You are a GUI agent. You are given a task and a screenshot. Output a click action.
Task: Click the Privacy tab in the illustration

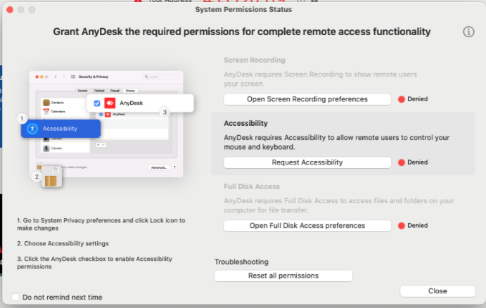pos(130,91)
